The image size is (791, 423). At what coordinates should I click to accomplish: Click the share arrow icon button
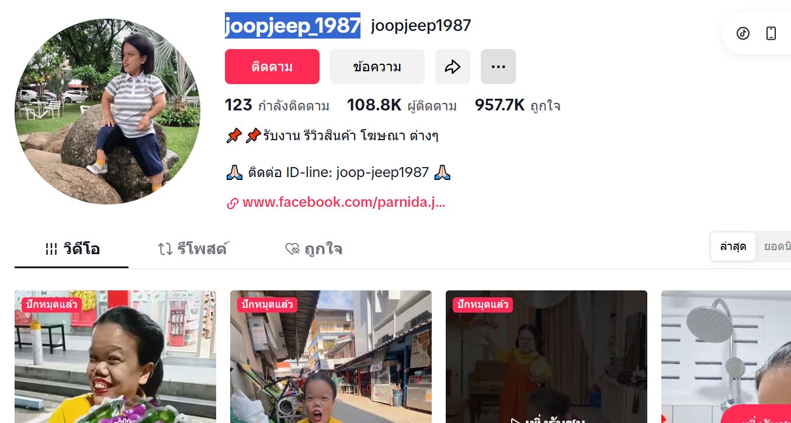[453, 67]
